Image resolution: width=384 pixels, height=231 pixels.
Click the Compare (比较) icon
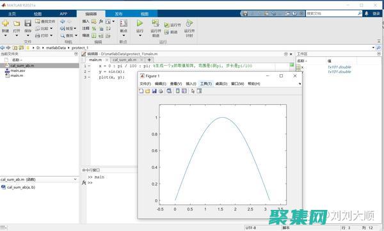pos(38,28)
